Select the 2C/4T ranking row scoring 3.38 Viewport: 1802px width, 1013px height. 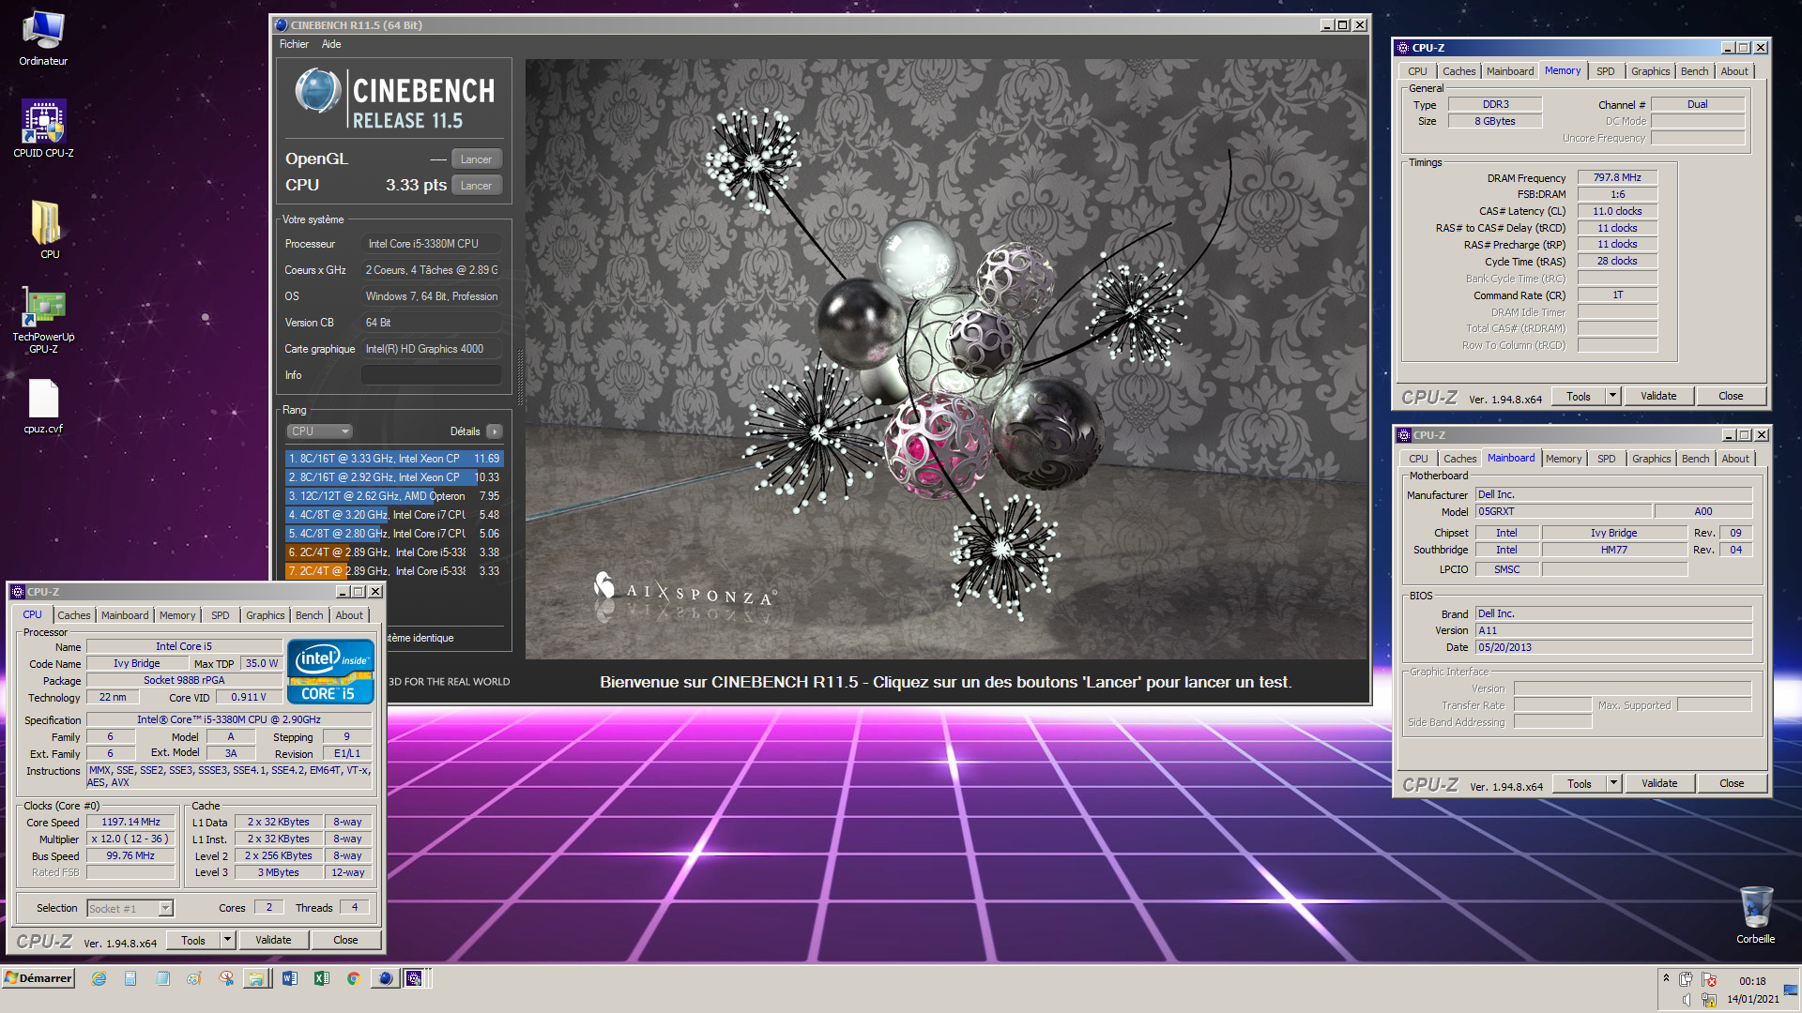point(394,552)
